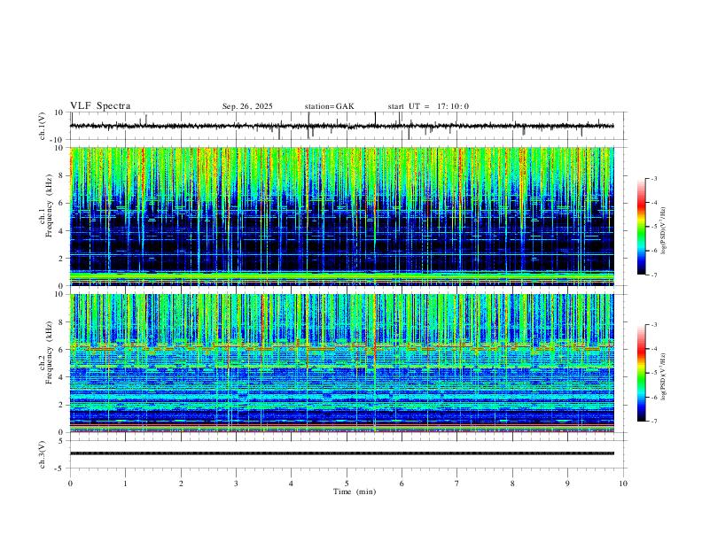Click the x-axis tick label "7"
This screenshot has height=542, width=702.
[x=457, y=484]
